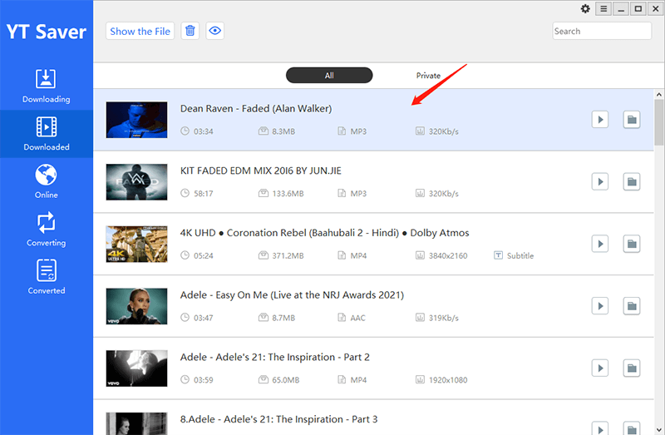Play Dean Raven - Faded track
The height and width of the screenshot is (435, 665).
coord(600,120)
